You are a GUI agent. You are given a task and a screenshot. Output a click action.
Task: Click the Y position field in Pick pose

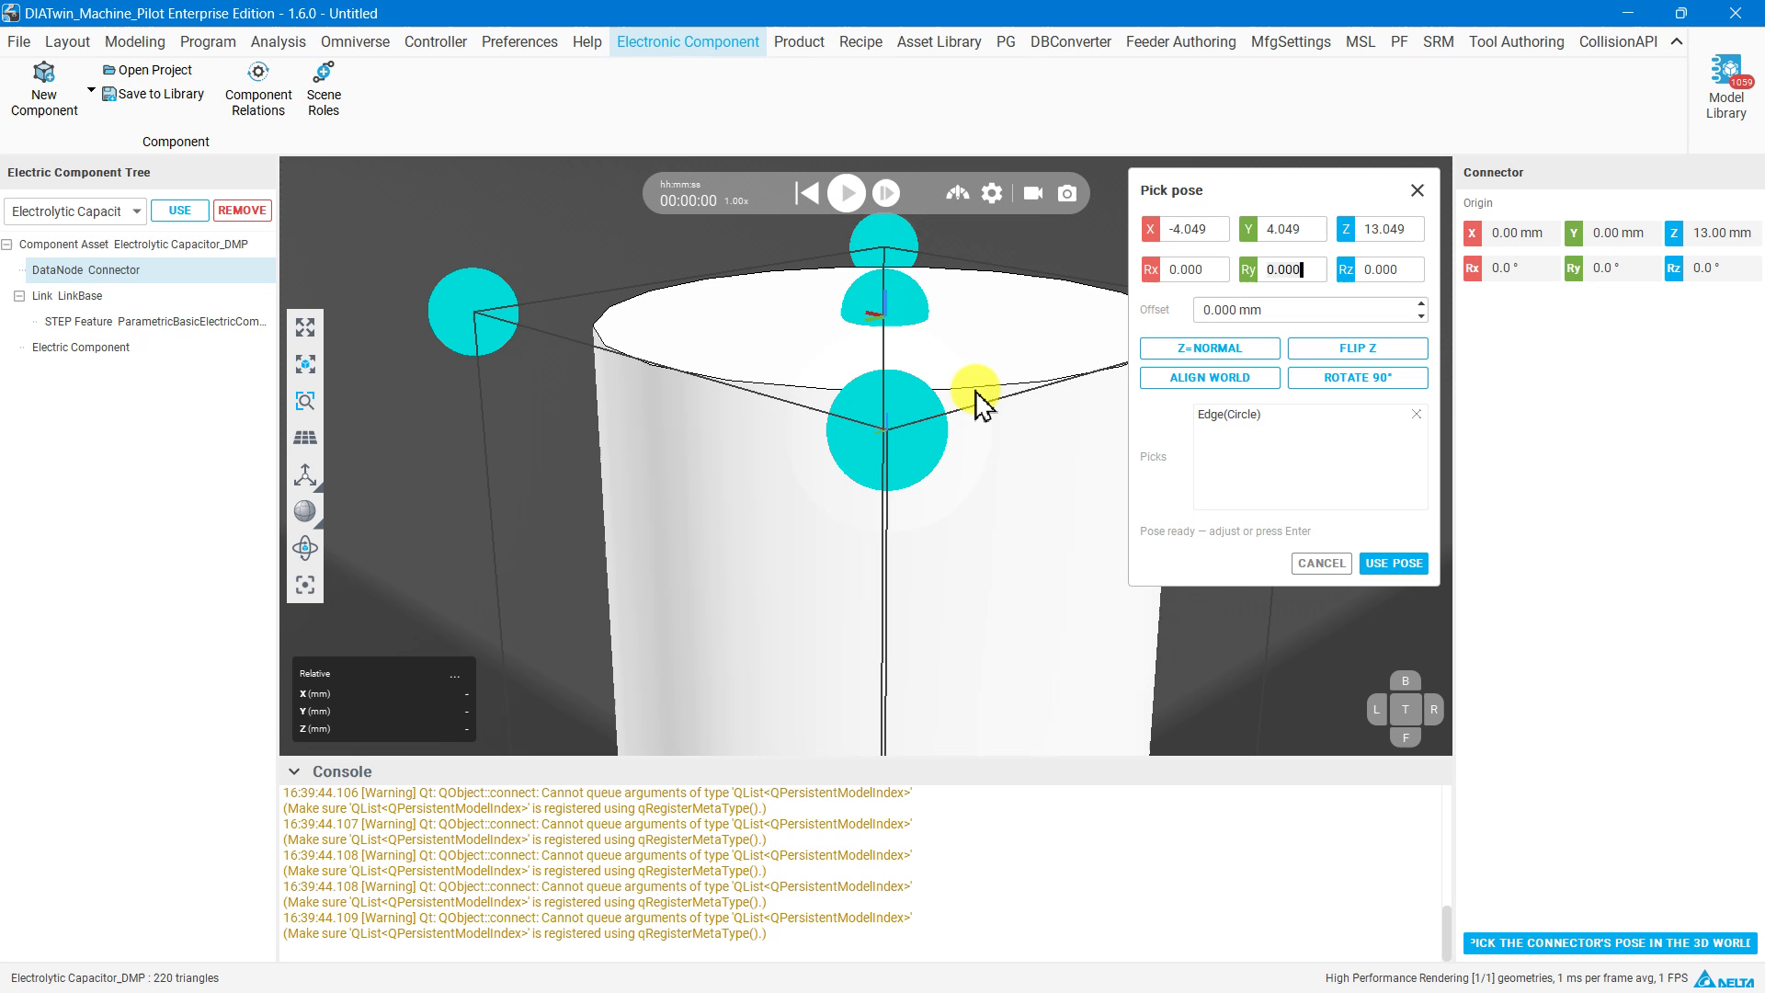click(x=1292, y=229)
